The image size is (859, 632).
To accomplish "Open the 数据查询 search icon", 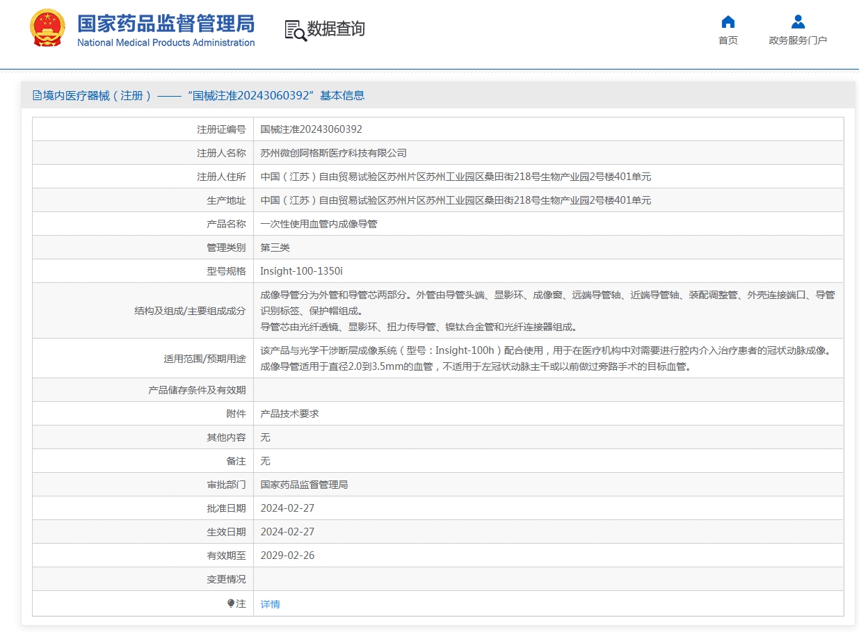I will point(296,31).
